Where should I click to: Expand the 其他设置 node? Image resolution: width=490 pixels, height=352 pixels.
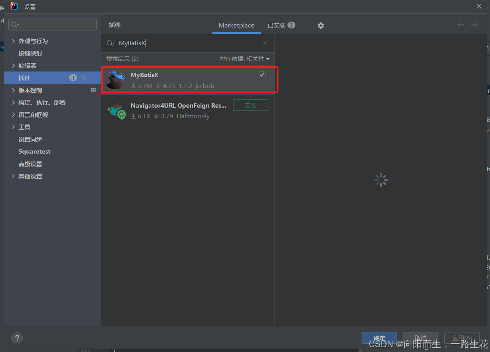(x=14, y=176)
